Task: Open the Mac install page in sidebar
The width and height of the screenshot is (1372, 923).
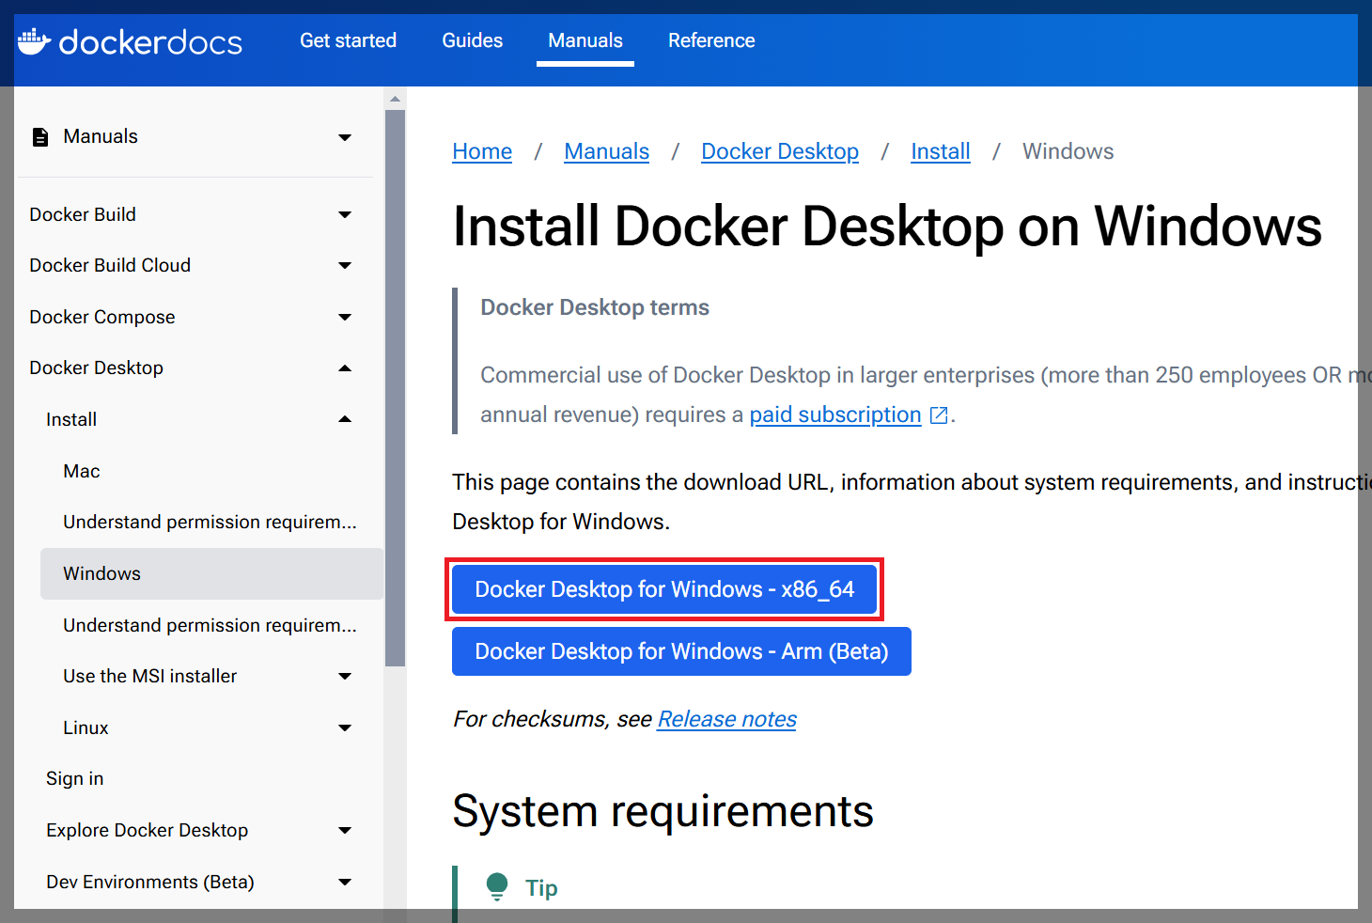Action: [x=82, y=471]
